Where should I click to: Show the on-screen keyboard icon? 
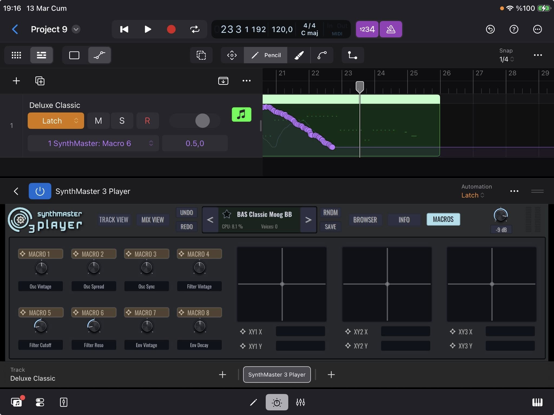(x=537, y=402)
